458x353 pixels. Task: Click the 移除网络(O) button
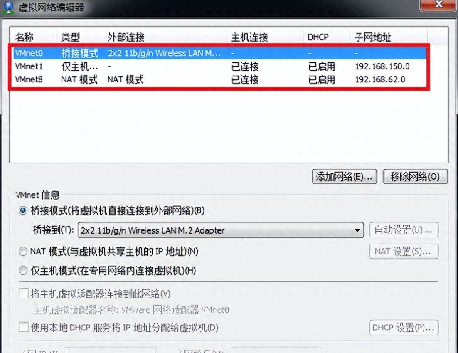point(415,176)
